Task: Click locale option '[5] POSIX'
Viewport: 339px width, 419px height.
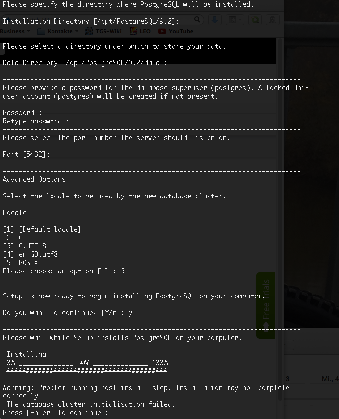Action: click(x=20, y=262)
